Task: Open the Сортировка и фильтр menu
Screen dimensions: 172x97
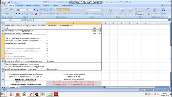Action: (x=155, y=12)
